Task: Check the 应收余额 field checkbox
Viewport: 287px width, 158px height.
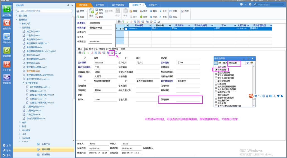Action: [216, 103]
